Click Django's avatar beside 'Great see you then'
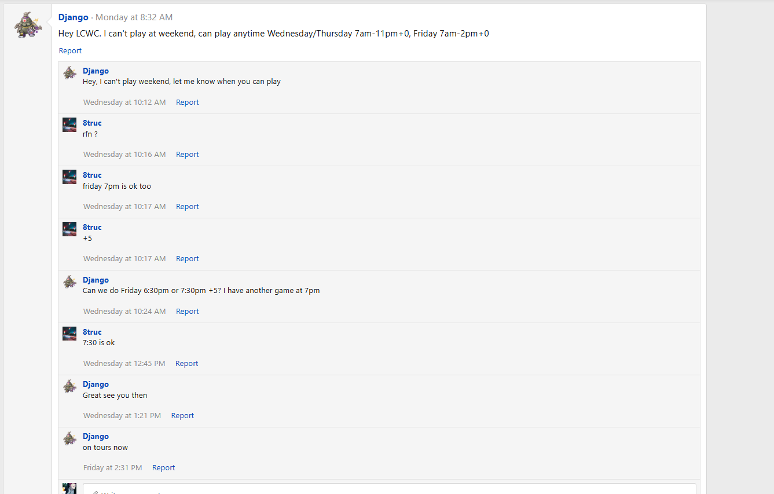 [69, 386]
